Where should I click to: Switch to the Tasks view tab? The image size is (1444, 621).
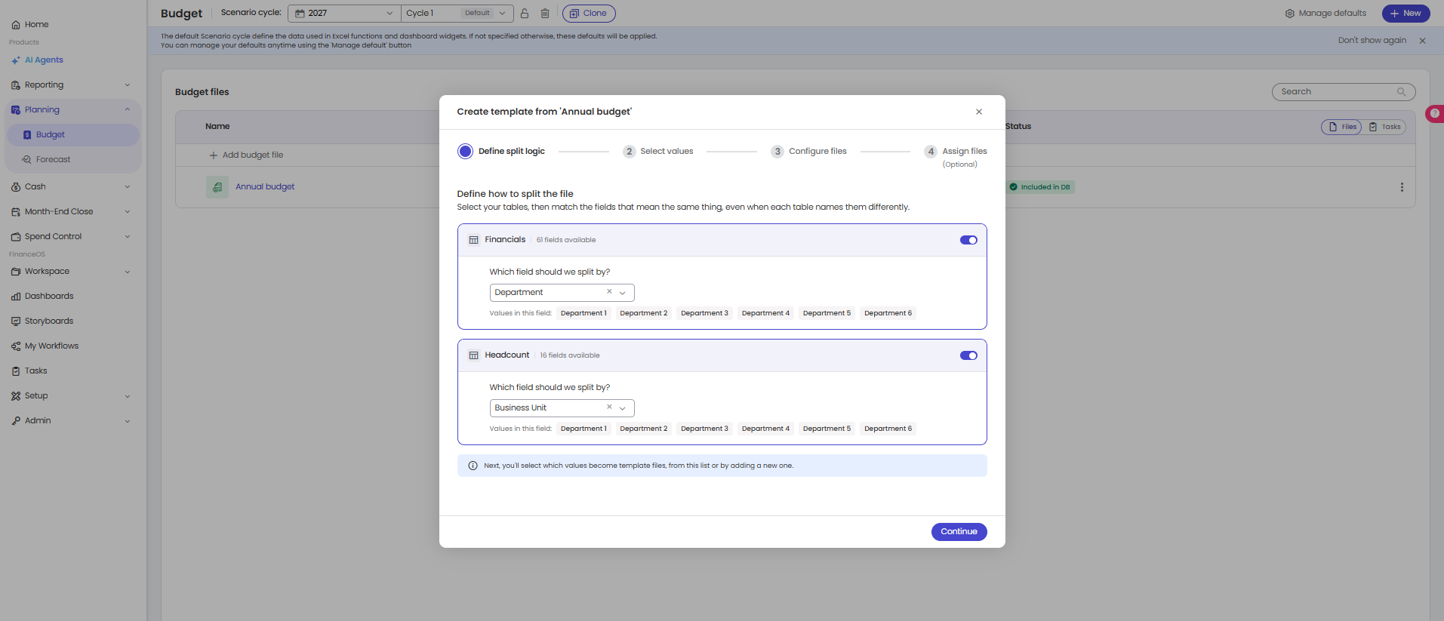click(x=1384, y=127)
